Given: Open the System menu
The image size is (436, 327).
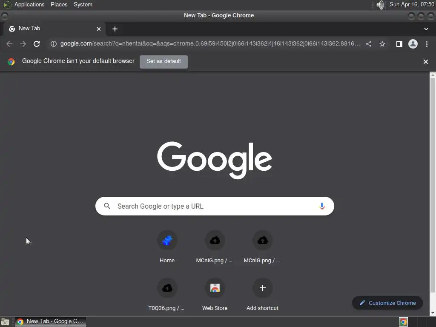Looking at the screenshot, I should [x=83, y=4].
